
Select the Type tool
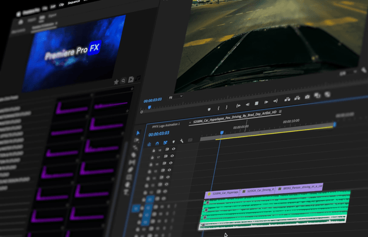(x=126, y=192)
